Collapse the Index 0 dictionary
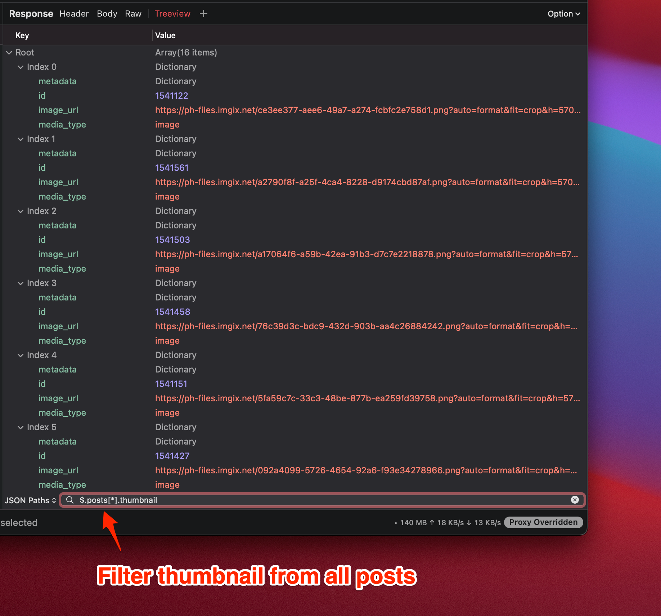This screenshot has height=616, width=661. point(21,67)
